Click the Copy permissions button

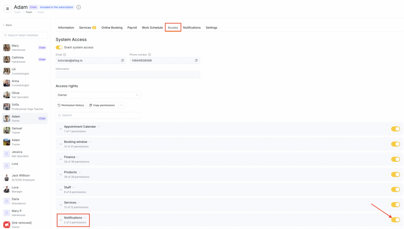pos(102,105)
